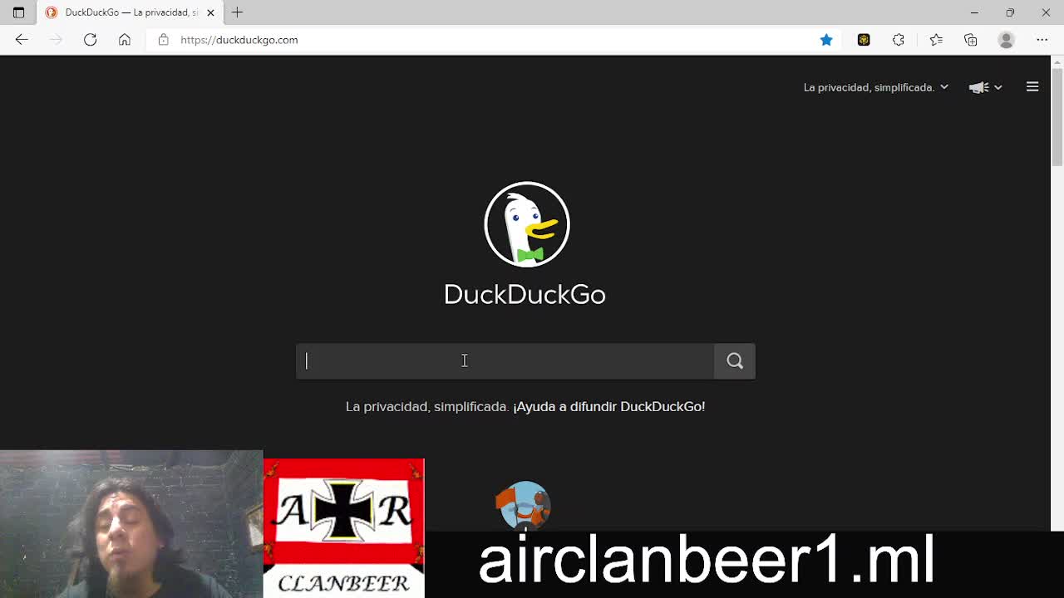Open browser Settings and more menu
This screenshot has width=1064, height=598.
tap(1042, 40)
